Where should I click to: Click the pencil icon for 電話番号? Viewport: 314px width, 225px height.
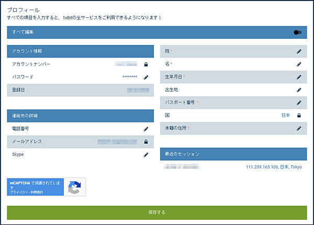pyautogui.click(x=146, y=129)
